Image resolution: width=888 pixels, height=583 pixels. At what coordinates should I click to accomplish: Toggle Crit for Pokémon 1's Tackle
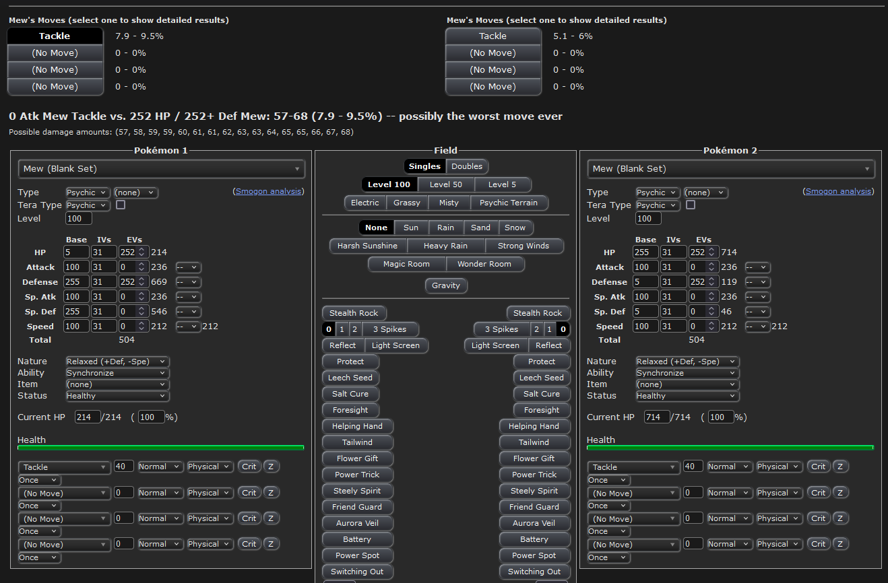(x=249, y=467)
